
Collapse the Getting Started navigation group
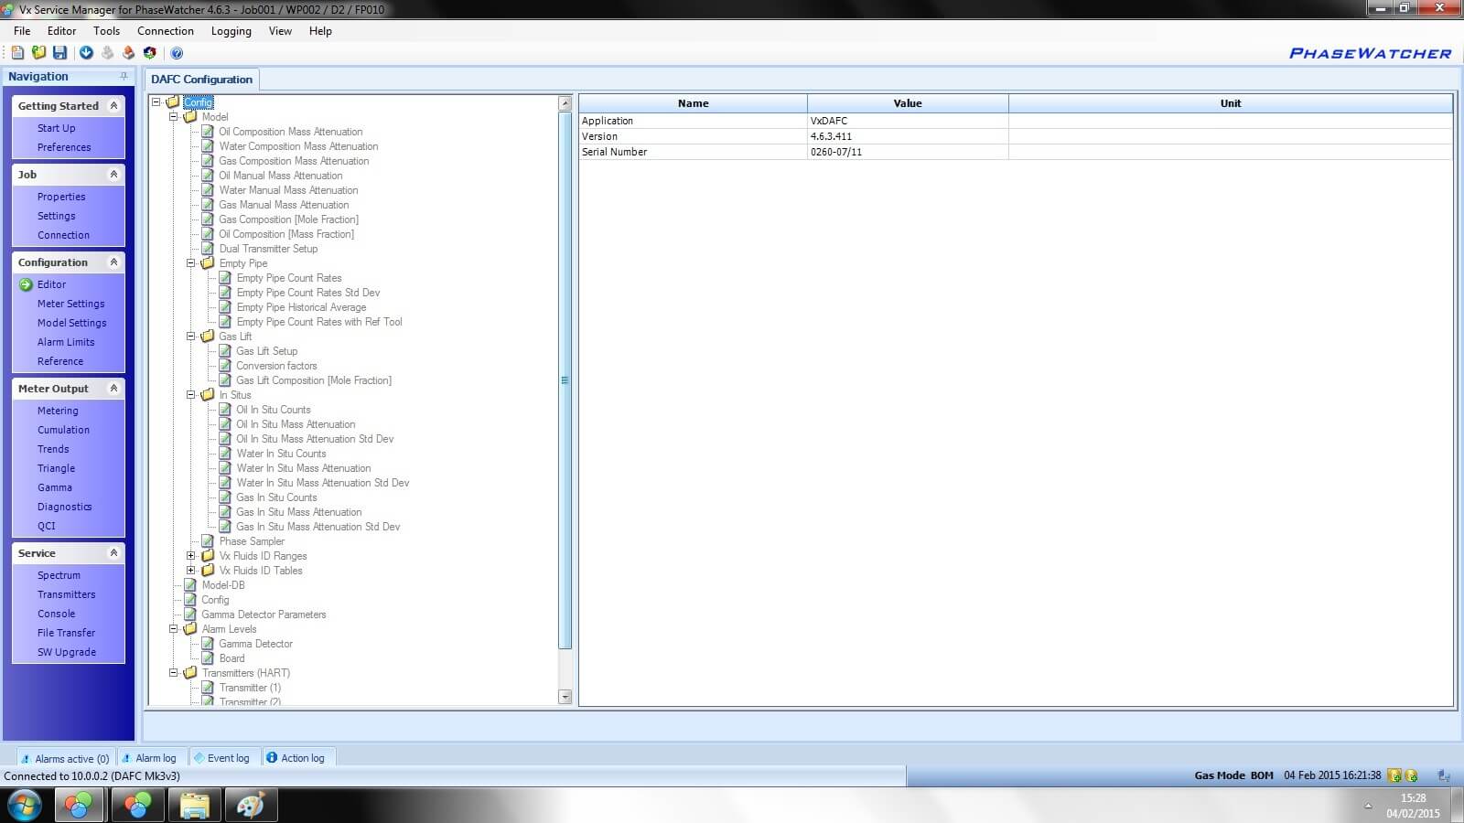click(113, 106)
